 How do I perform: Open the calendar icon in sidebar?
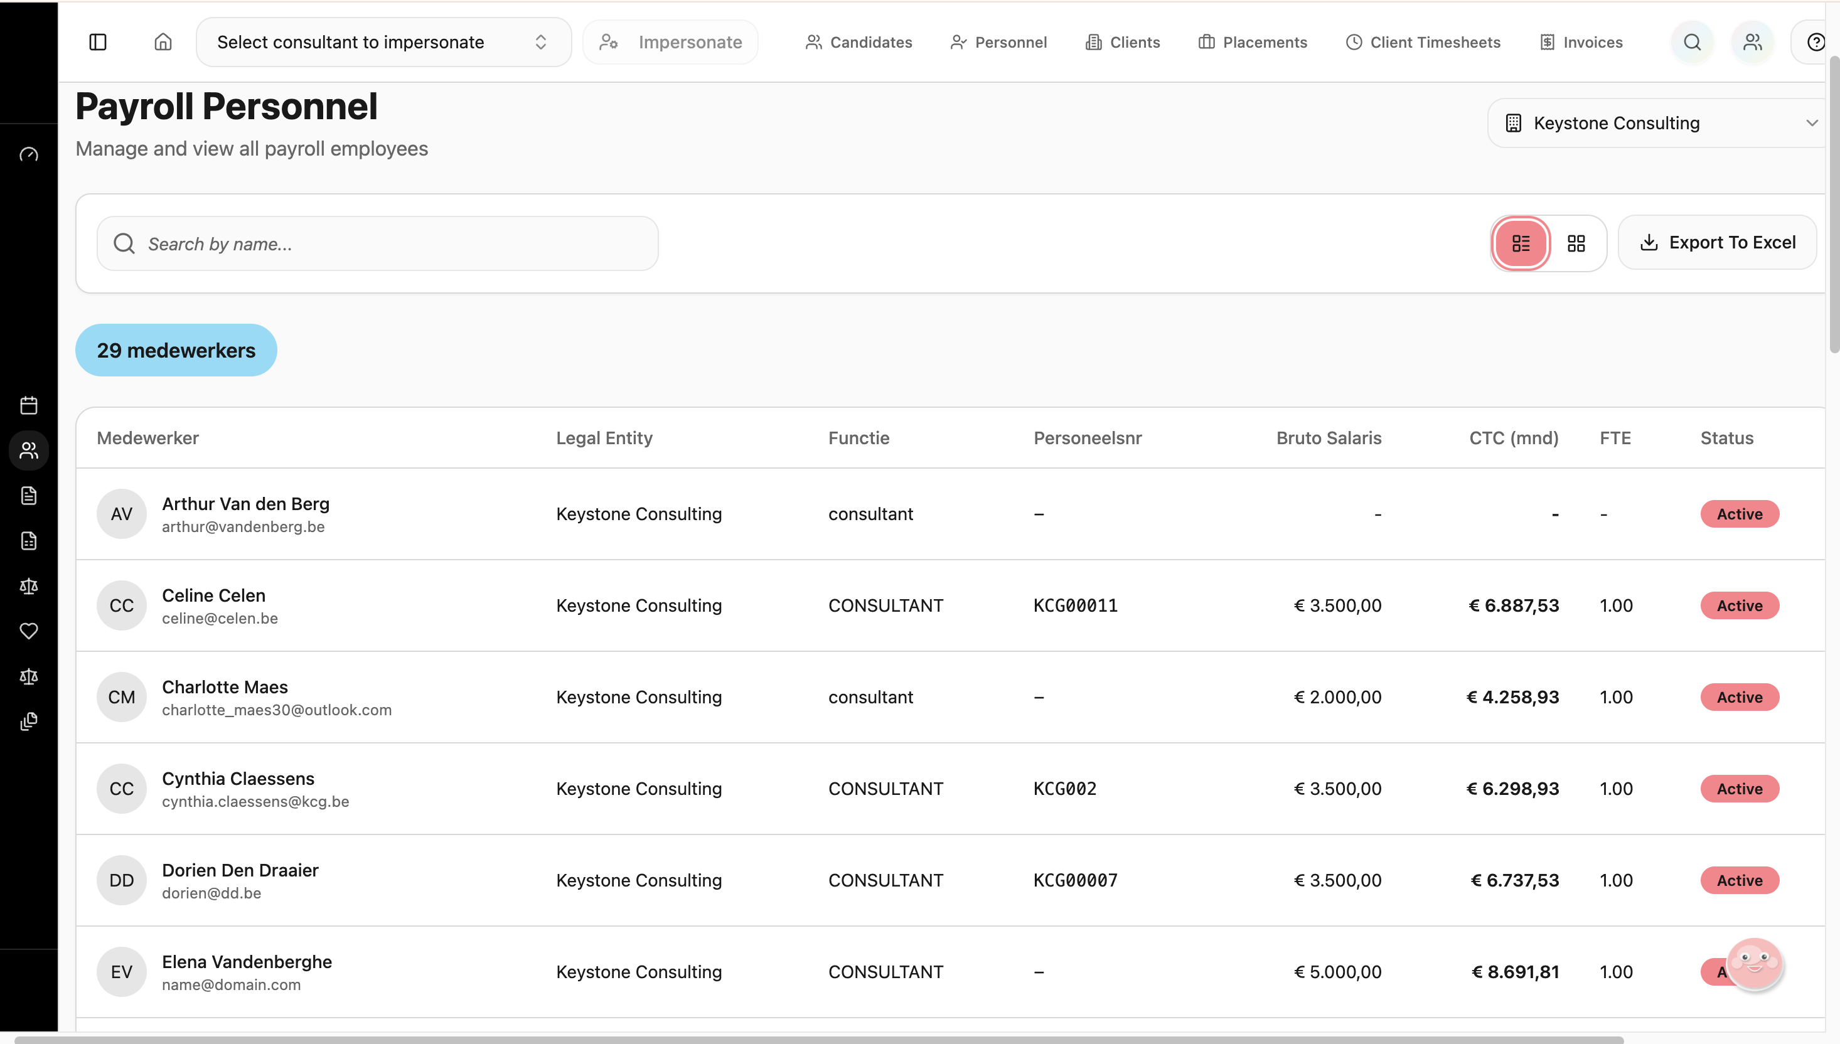pyautogui.click(x=29, y=405)
